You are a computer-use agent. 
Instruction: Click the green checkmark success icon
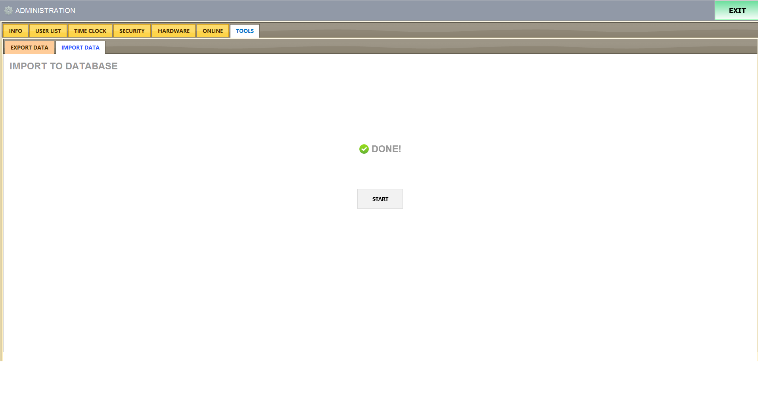(x=364, y=149)
